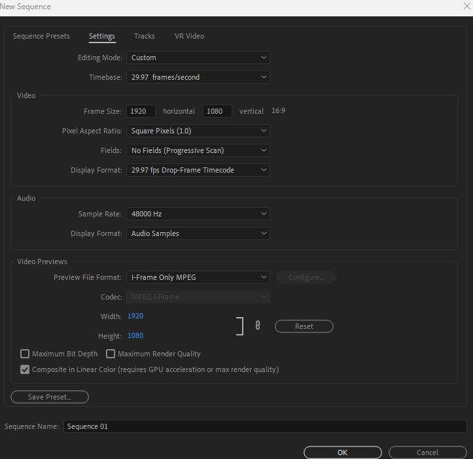The height and width of the screenshot is (459, 473).
Task: Close the New Sequence dialog
Action: pyautogui.click(x=466, y=6)
